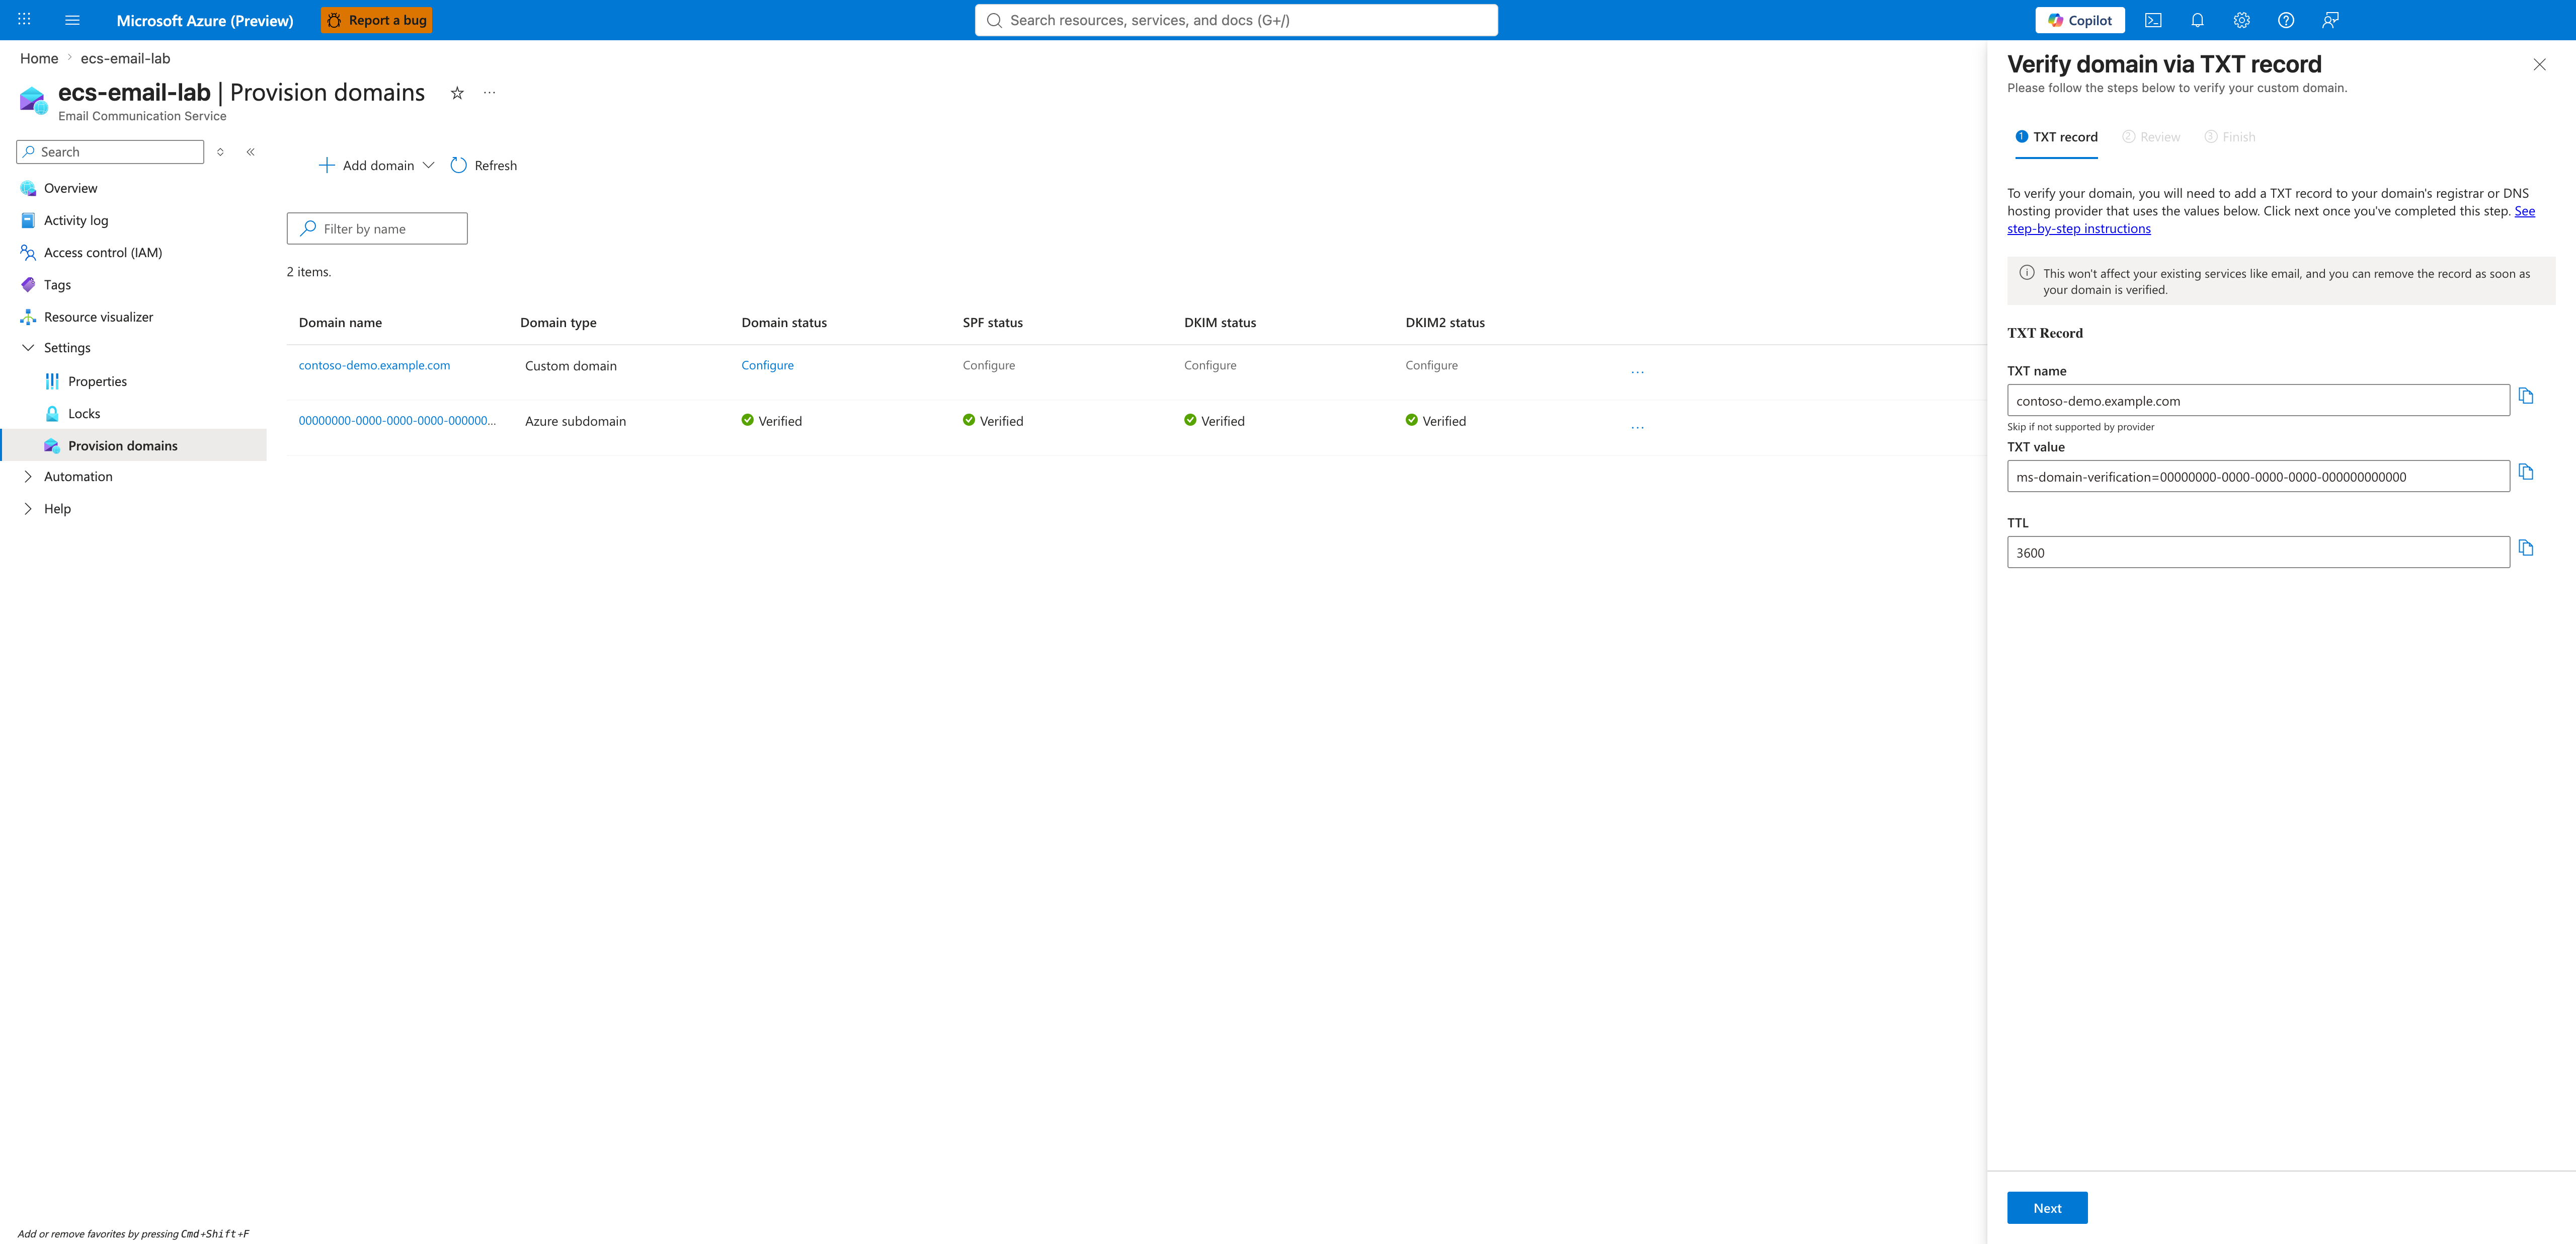Open the feedback icon in top bar
The height and width of the screenshot is (1244, 2576).
(x=2330, y=20)
